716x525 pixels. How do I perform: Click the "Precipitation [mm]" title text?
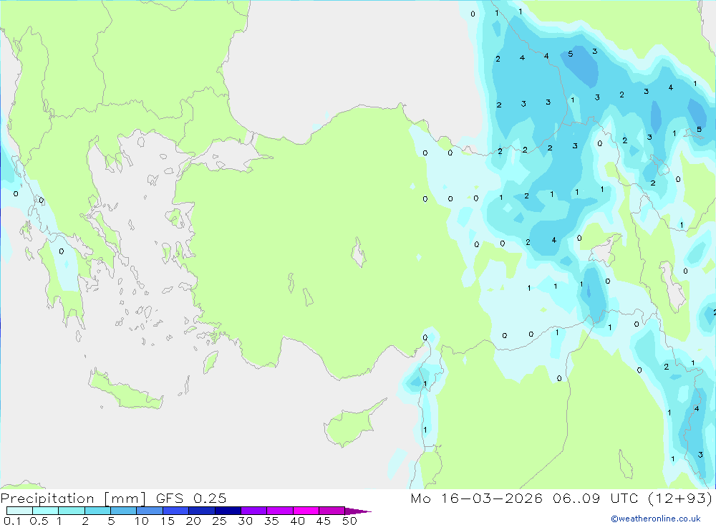tap(73, 498)
